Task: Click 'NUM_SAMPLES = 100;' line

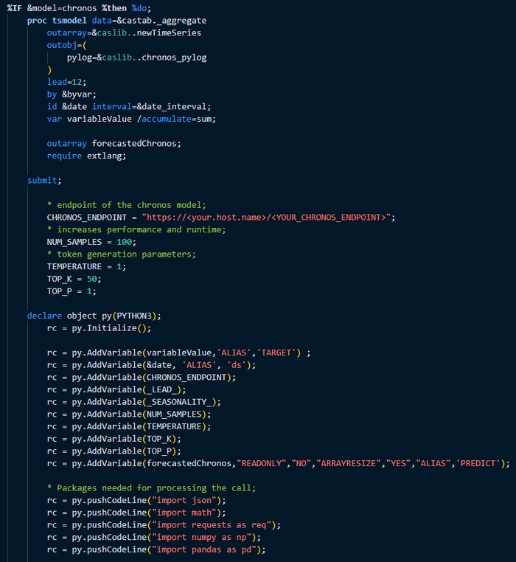Action: pyautogui.click(x=91, y=242)
